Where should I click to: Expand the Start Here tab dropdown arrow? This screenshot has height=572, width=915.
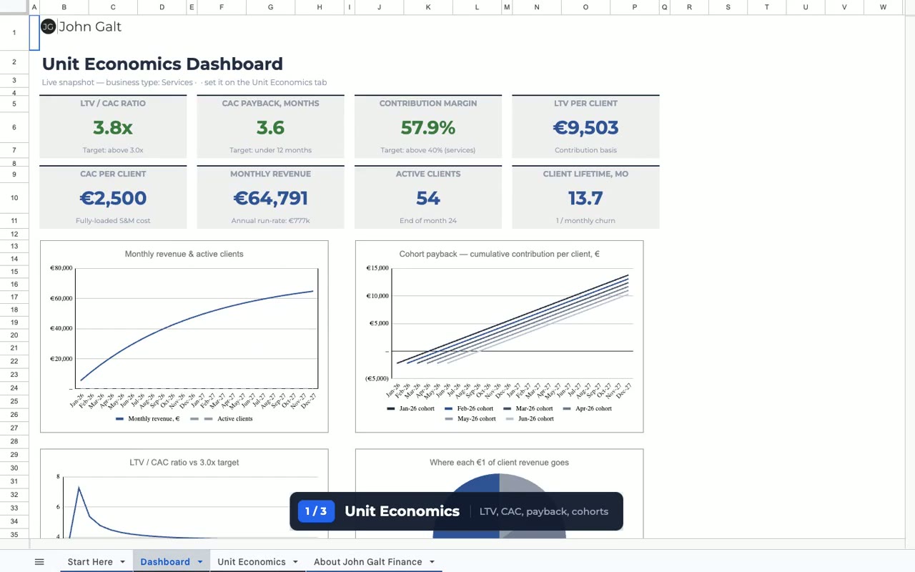[122, 562]
